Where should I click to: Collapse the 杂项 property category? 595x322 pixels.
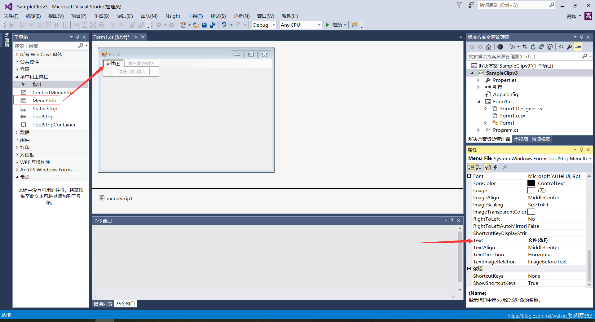pyautogui.click(x=469, y=269)
